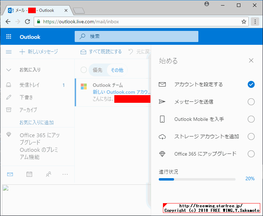Screen dimensions: 263x216
Task: Switch to 優先 tab
Action: (x=97, y=70)
